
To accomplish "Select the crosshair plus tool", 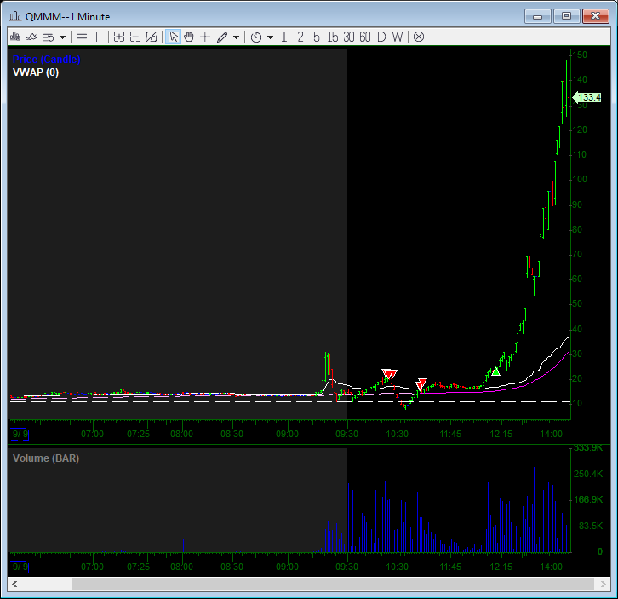I will [205, 37].
